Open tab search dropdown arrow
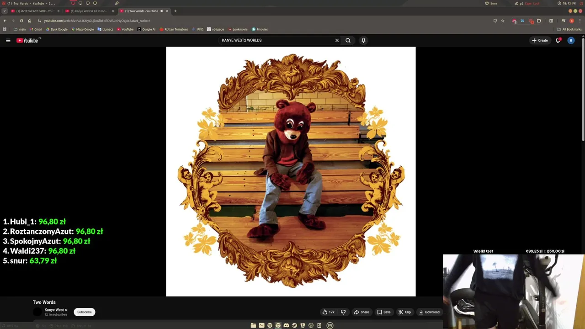Image resolution: width=585 pixels, height=329 pixels. coord(5,11)
